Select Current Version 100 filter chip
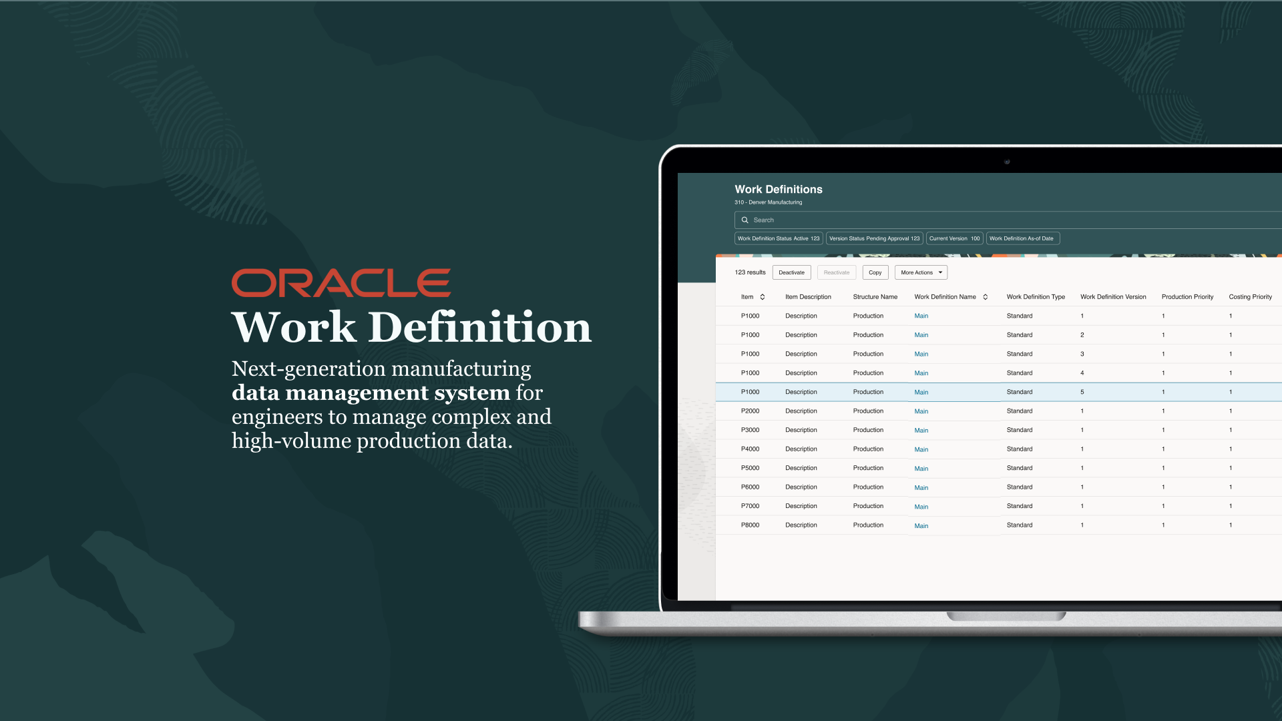Screen dimensions: 1282x721 954,238
